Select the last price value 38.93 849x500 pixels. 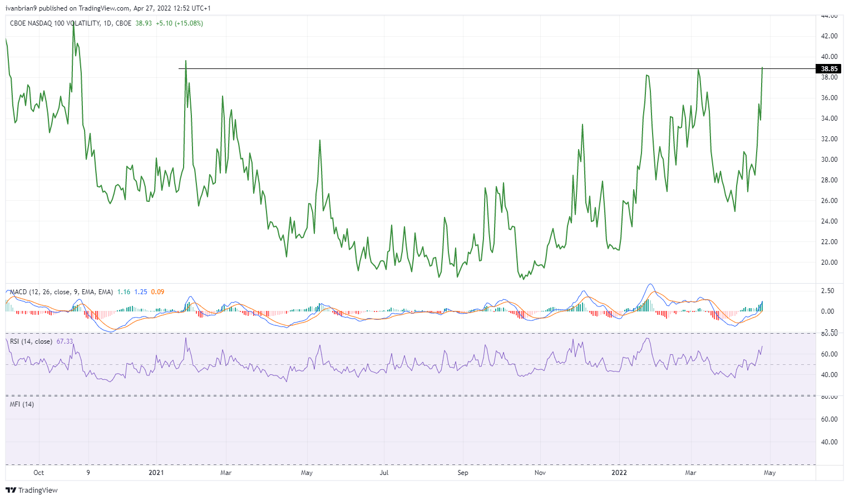(144, 23)
